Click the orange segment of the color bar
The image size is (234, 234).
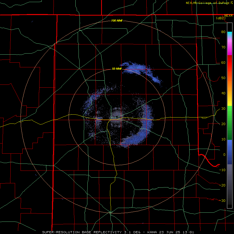(x=230, y=85)
